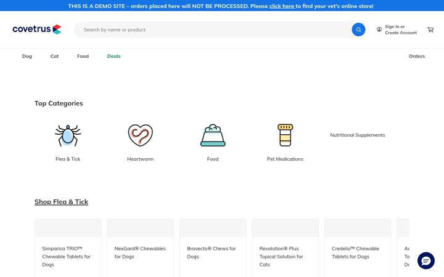Click the Pet Medications category label

coord(285,159)
